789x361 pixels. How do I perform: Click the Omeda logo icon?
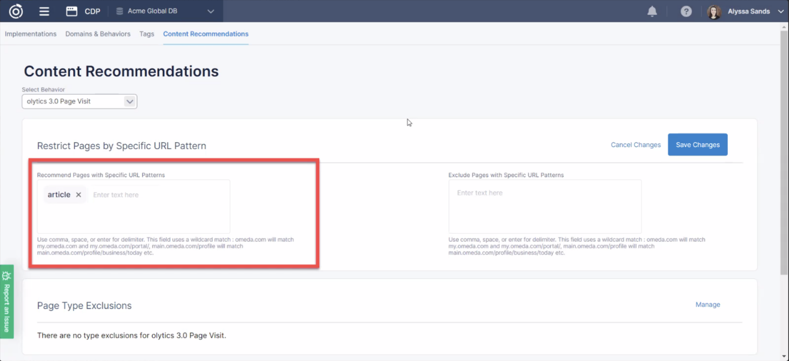pyautogui.click(x=16, y=11)
